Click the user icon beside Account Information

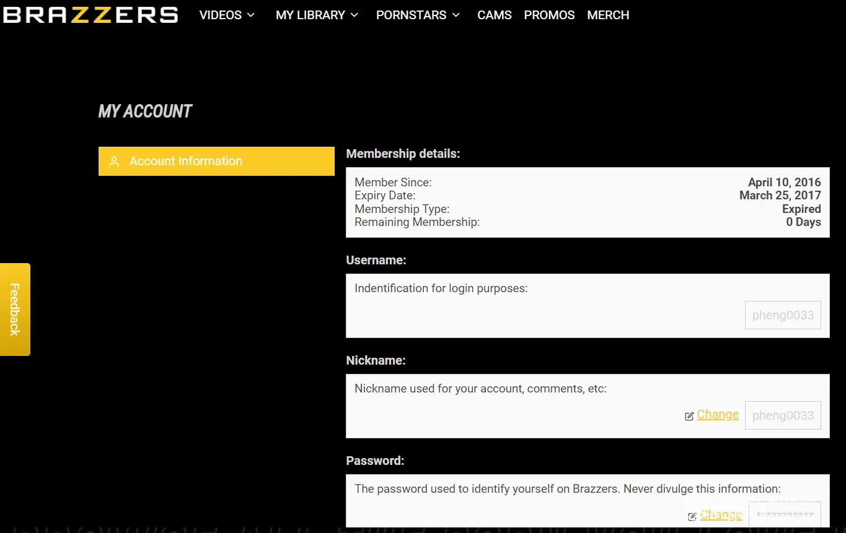tap(114, 162)
